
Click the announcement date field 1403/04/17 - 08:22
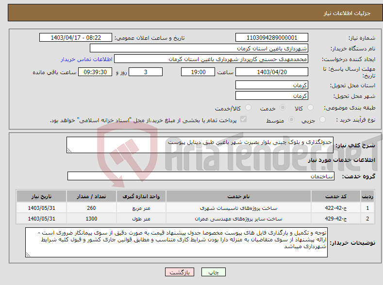[76, 37]
